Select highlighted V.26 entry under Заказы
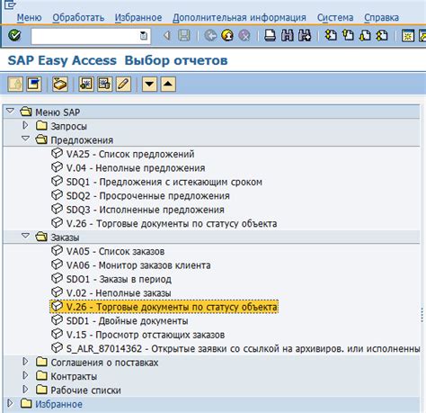Screen dimensions: 426x413 [x=164, y=307]
